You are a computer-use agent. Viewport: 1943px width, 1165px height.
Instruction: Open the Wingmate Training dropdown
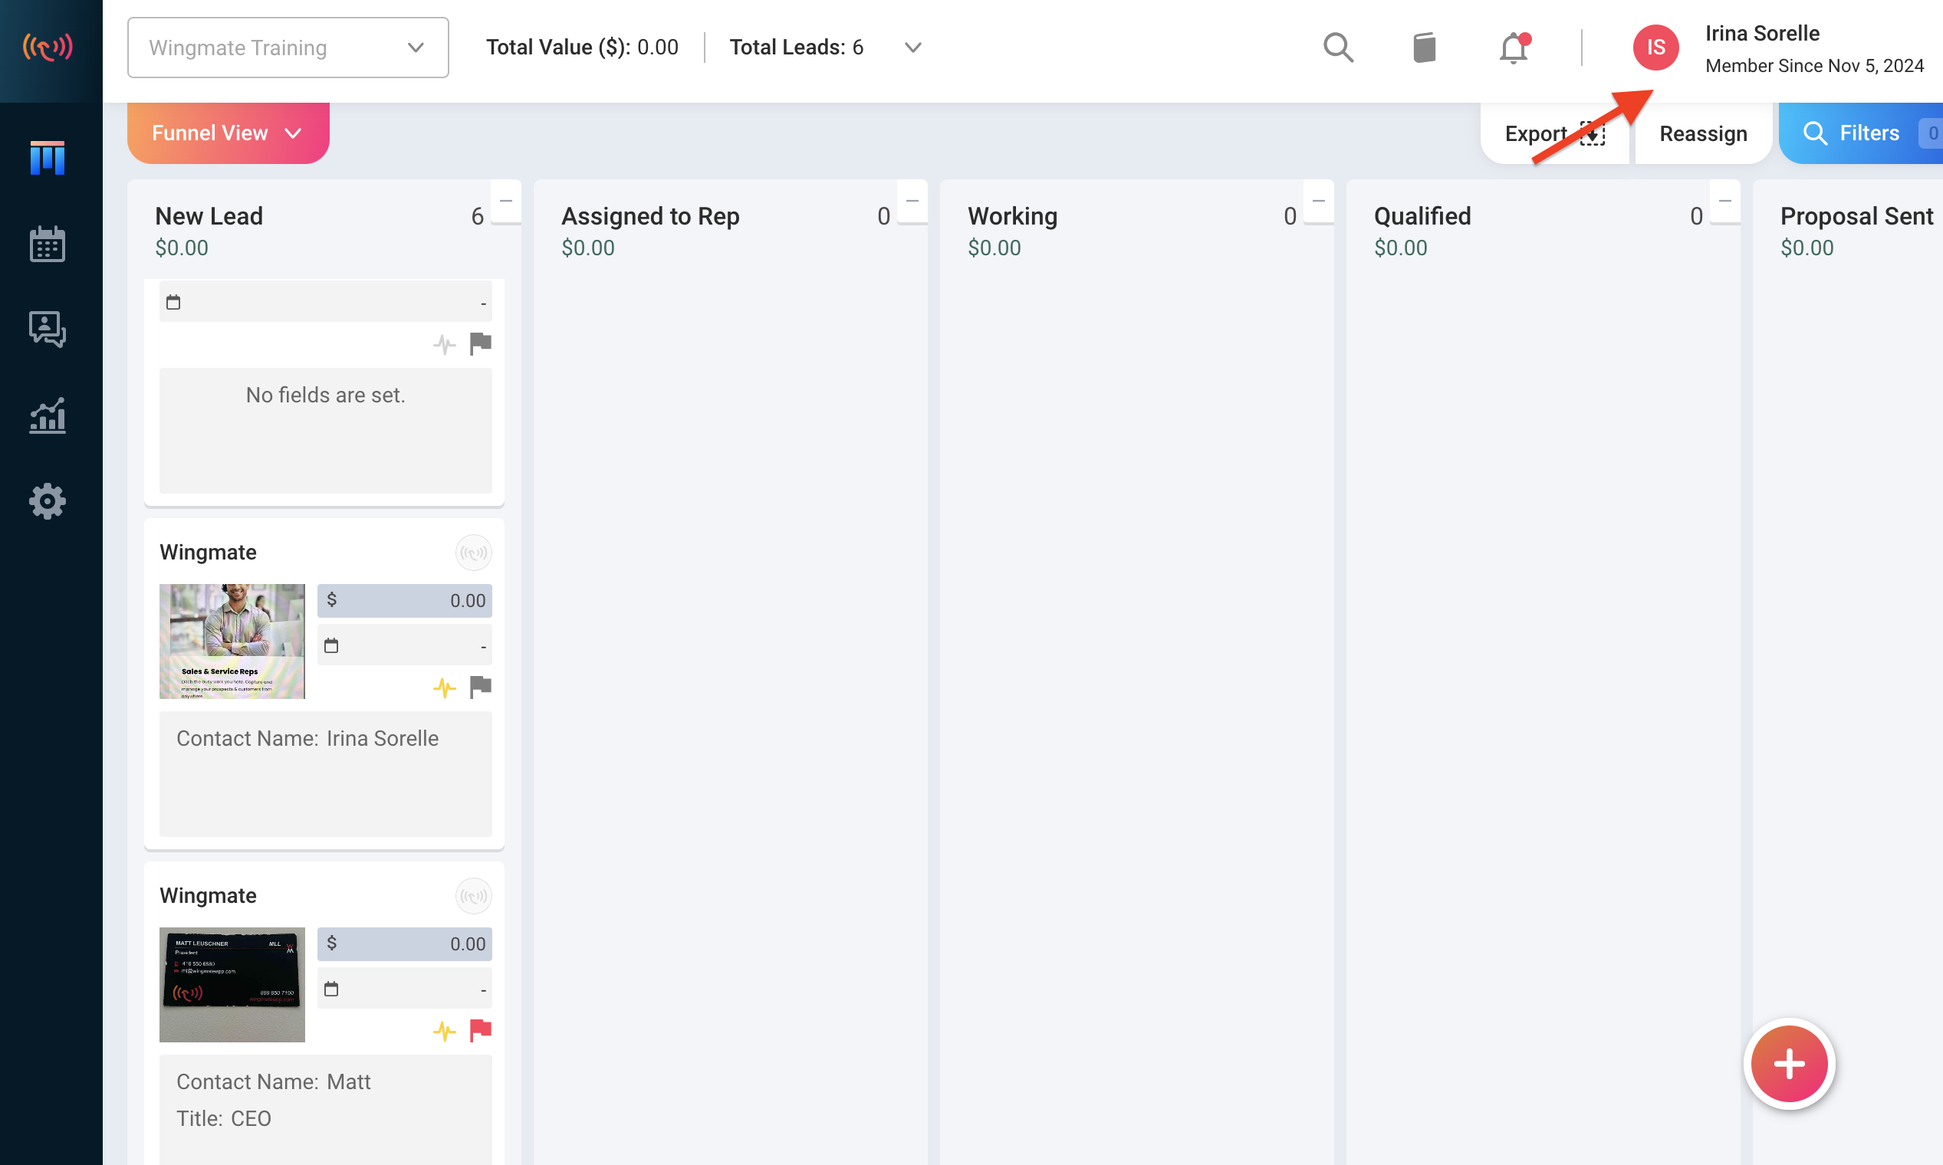tap(288, 48)
